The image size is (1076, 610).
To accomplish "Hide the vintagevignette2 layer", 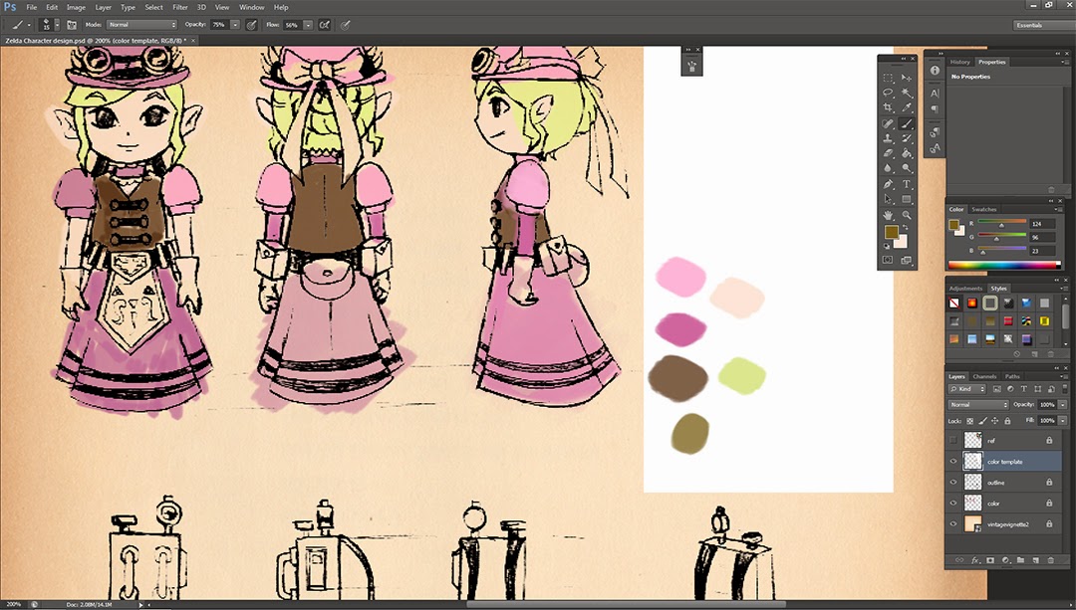I will click(x=953, y=523).
